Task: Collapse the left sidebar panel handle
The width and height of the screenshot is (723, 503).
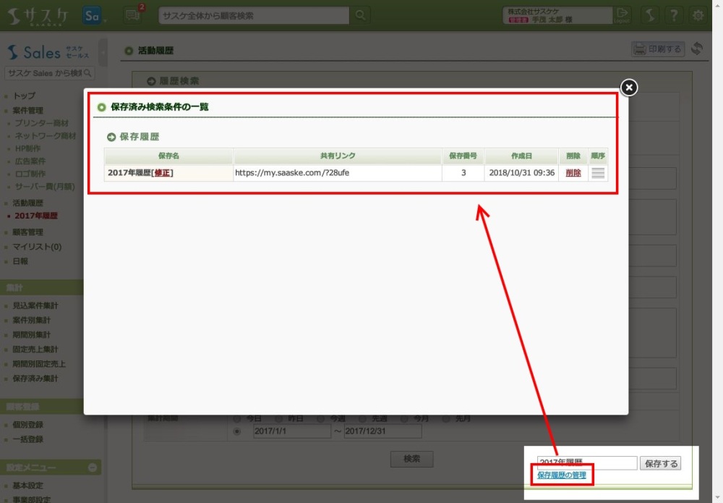Action: click(x=103, y=52)
